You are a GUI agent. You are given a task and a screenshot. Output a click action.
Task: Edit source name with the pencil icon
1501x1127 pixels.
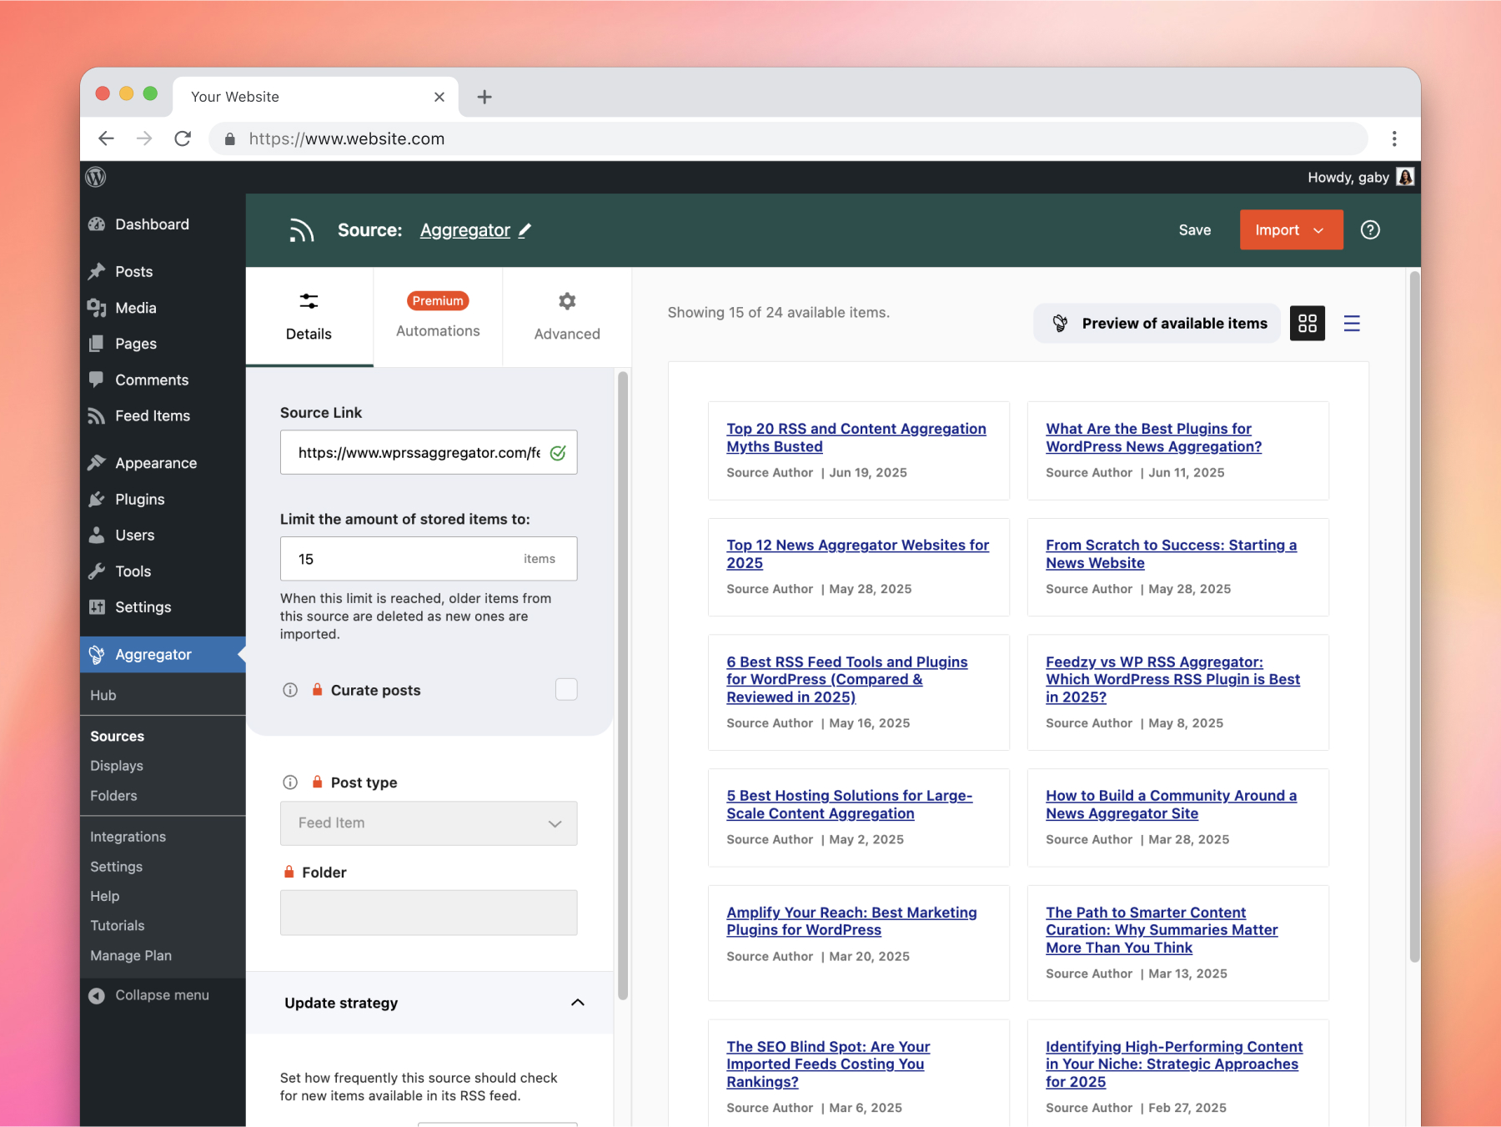point(525,230)
